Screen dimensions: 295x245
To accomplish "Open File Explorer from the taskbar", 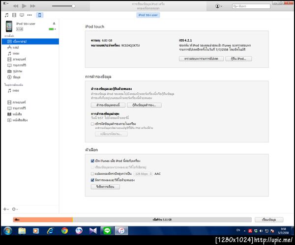I will [x=22, y=231].
